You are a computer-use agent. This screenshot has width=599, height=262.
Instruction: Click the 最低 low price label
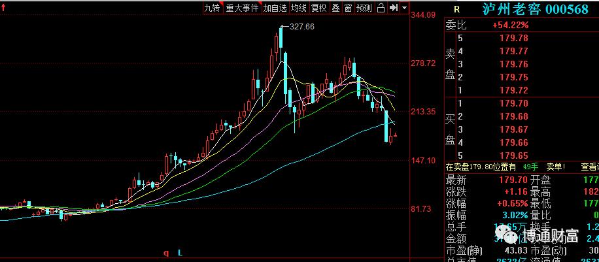[541, 204]
